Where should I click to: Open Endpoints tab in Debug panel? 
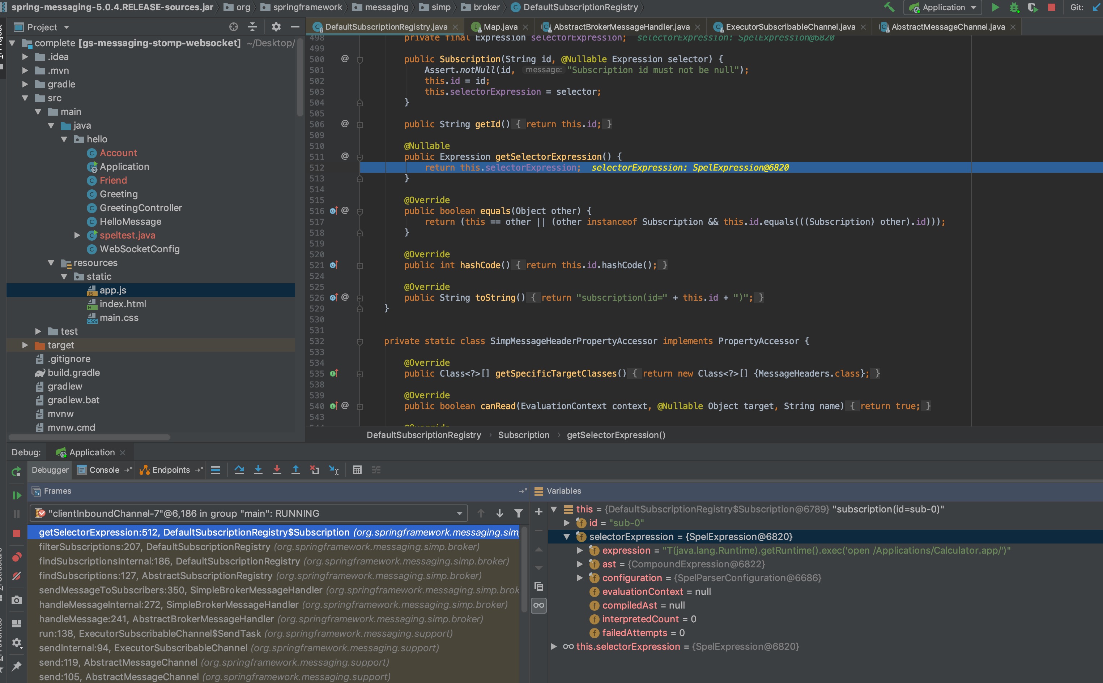click(170, 470)
